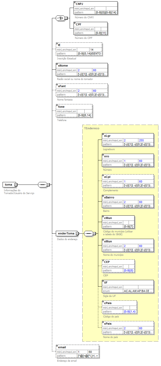The width and height of the screenshot is (161, 366).
Task: Collapse the enderToma element children
Action: point(77,233)
